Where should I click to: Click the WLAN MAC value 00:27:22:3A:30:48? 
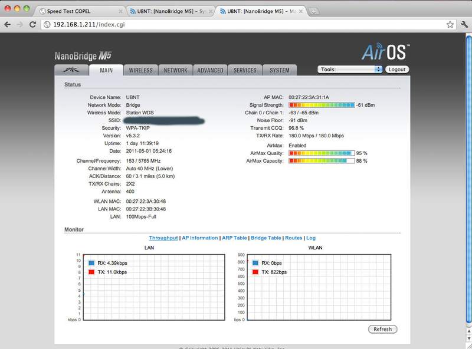tap(146, 201)
